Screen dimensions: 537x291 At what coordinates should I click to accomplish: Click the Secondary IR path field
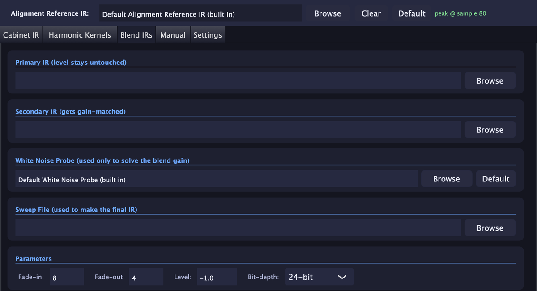pyautogui.click(x=238, y=130)
